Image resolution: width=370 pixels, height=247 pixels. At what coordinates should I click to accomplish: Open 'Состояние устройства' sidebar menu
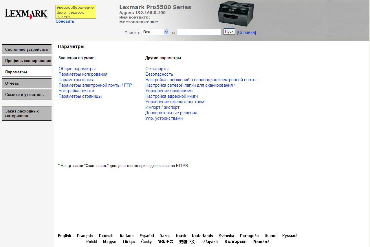[27, 49]
